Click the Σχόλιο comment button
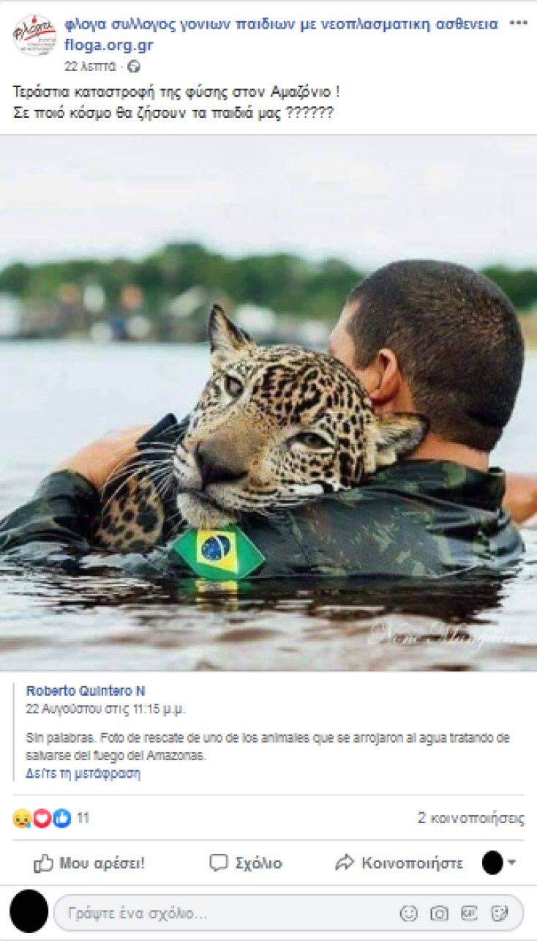The width and height of the screenshot is (537, 941). tap(246, 863)
